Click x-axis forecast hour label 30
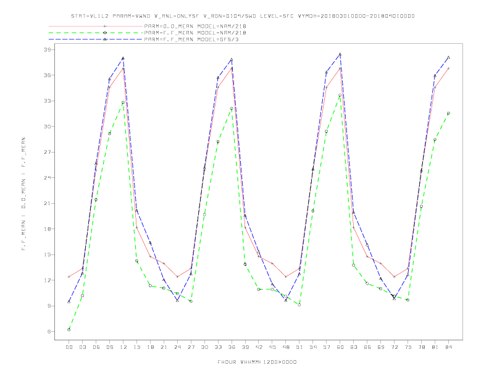489x378 pixels. click(204, 347)
